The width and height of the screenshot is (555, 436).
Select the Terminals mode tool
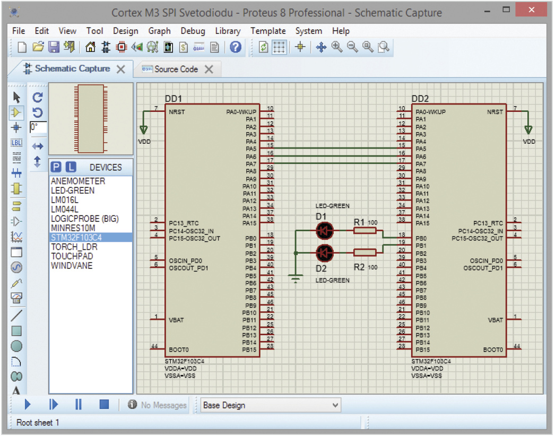click(16, 206)
